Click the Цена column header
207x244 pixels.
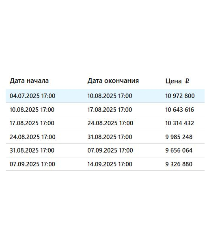[173, 81]
